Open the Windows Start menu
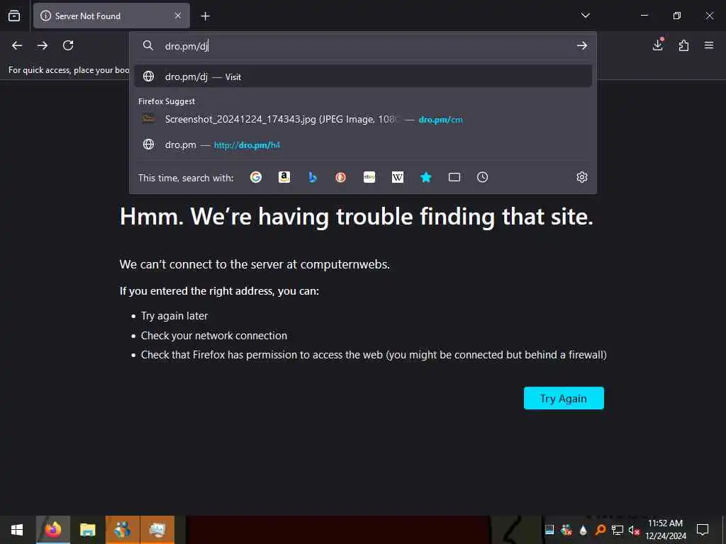726x544 pixels. coord(17,530)
